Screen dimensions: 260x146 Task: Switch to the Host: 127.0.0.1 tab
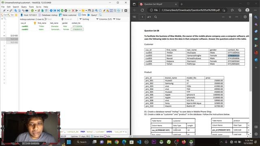[x=28, y=15]
